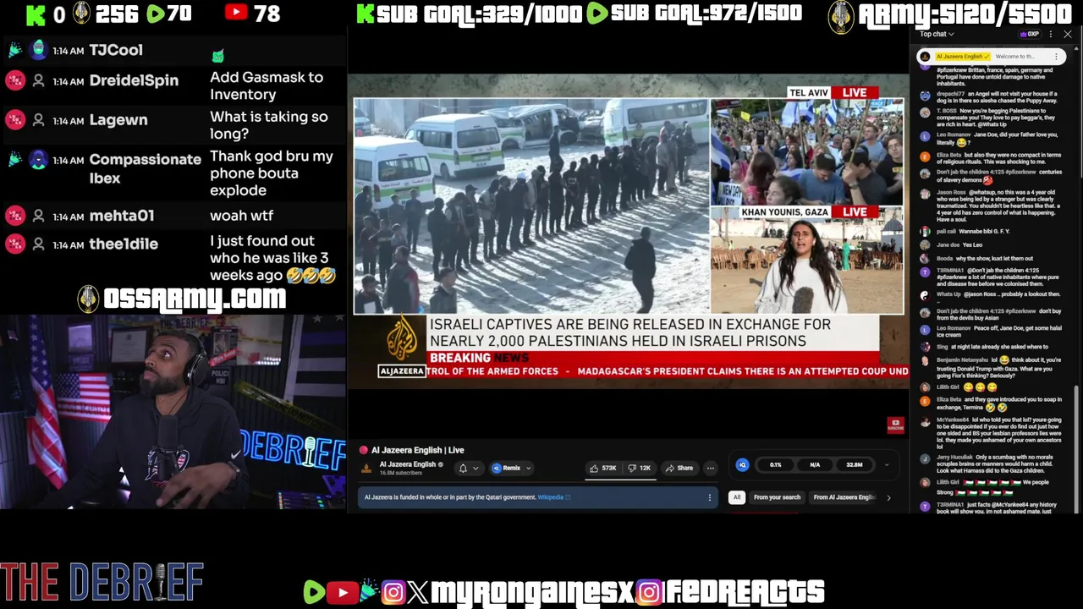Select the All filter chip

737,497
